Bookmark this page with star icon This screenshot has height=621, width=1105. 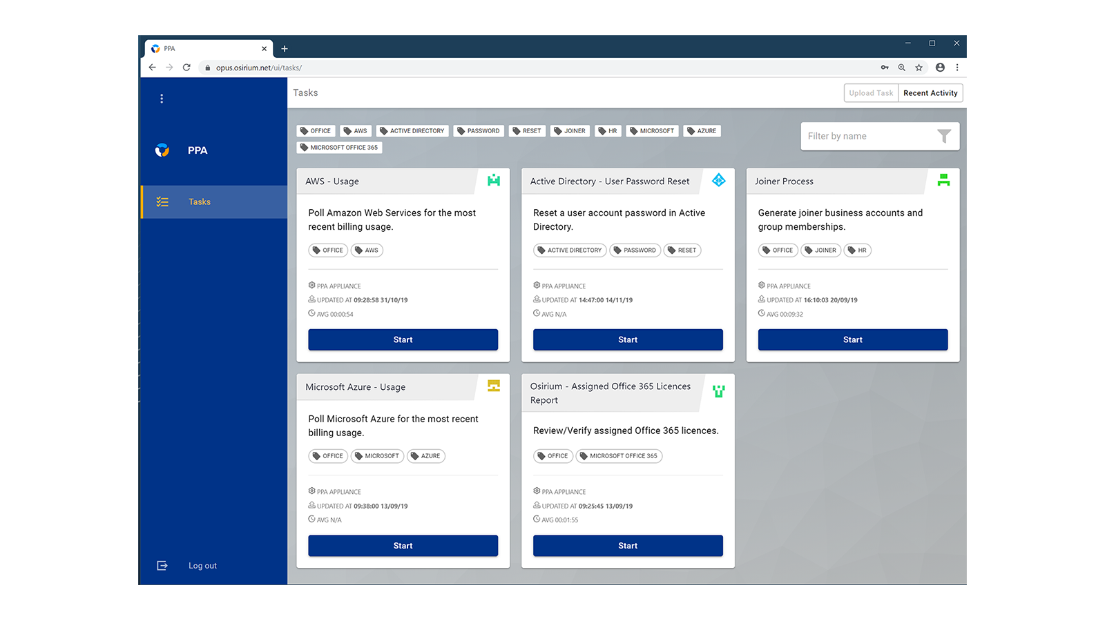919,68
